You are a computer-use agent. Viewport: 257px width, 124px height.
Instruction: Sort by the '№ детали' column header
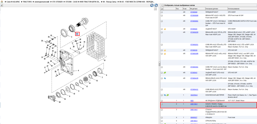pos(197,9)
